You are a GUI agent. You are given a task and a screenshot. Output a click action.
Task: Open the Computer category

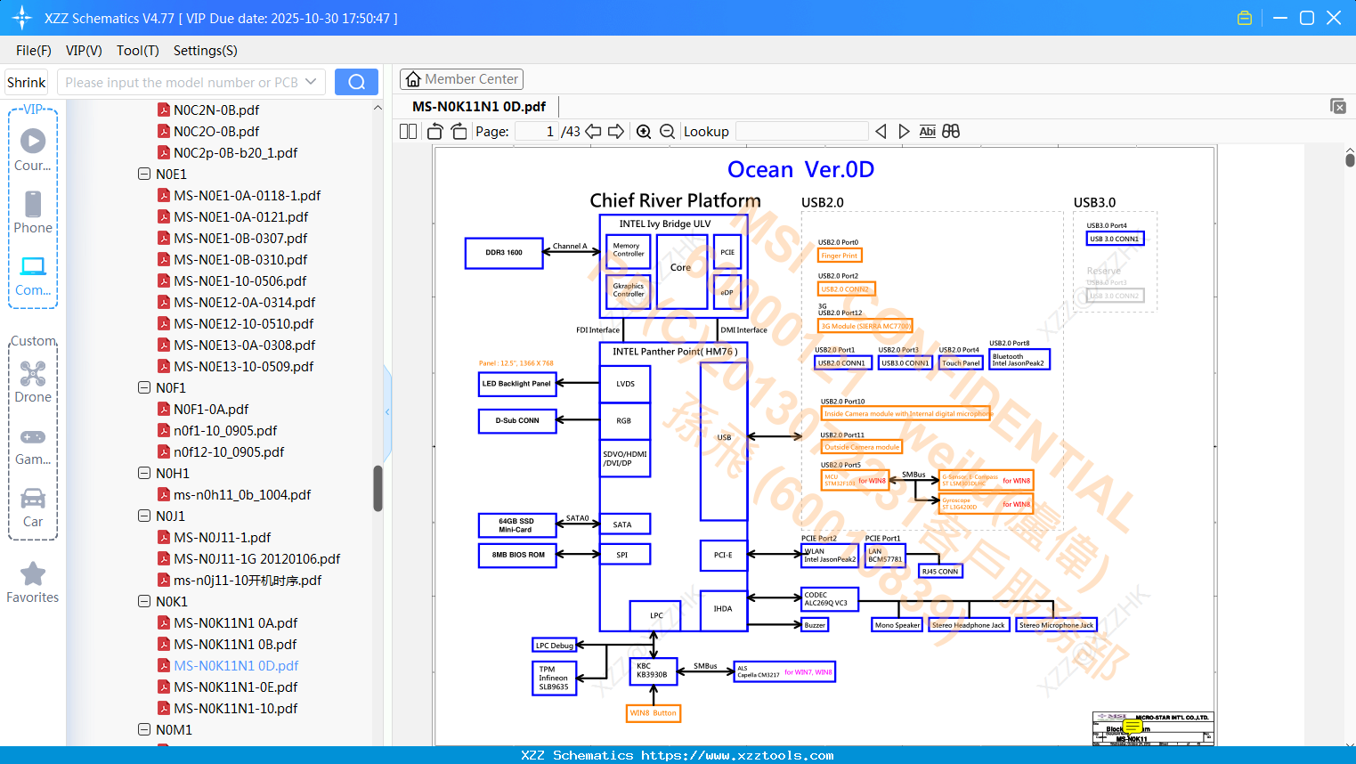pos(33,275)
